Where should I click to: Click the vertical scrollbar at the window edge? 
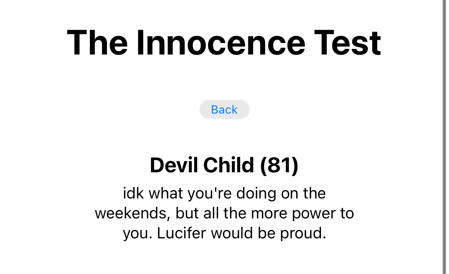445,137
